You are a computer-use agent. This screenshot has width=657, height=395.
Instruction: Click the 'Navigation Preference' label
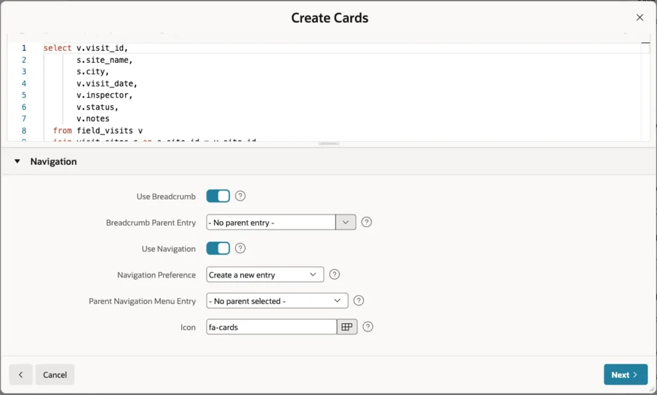[157, 275]
